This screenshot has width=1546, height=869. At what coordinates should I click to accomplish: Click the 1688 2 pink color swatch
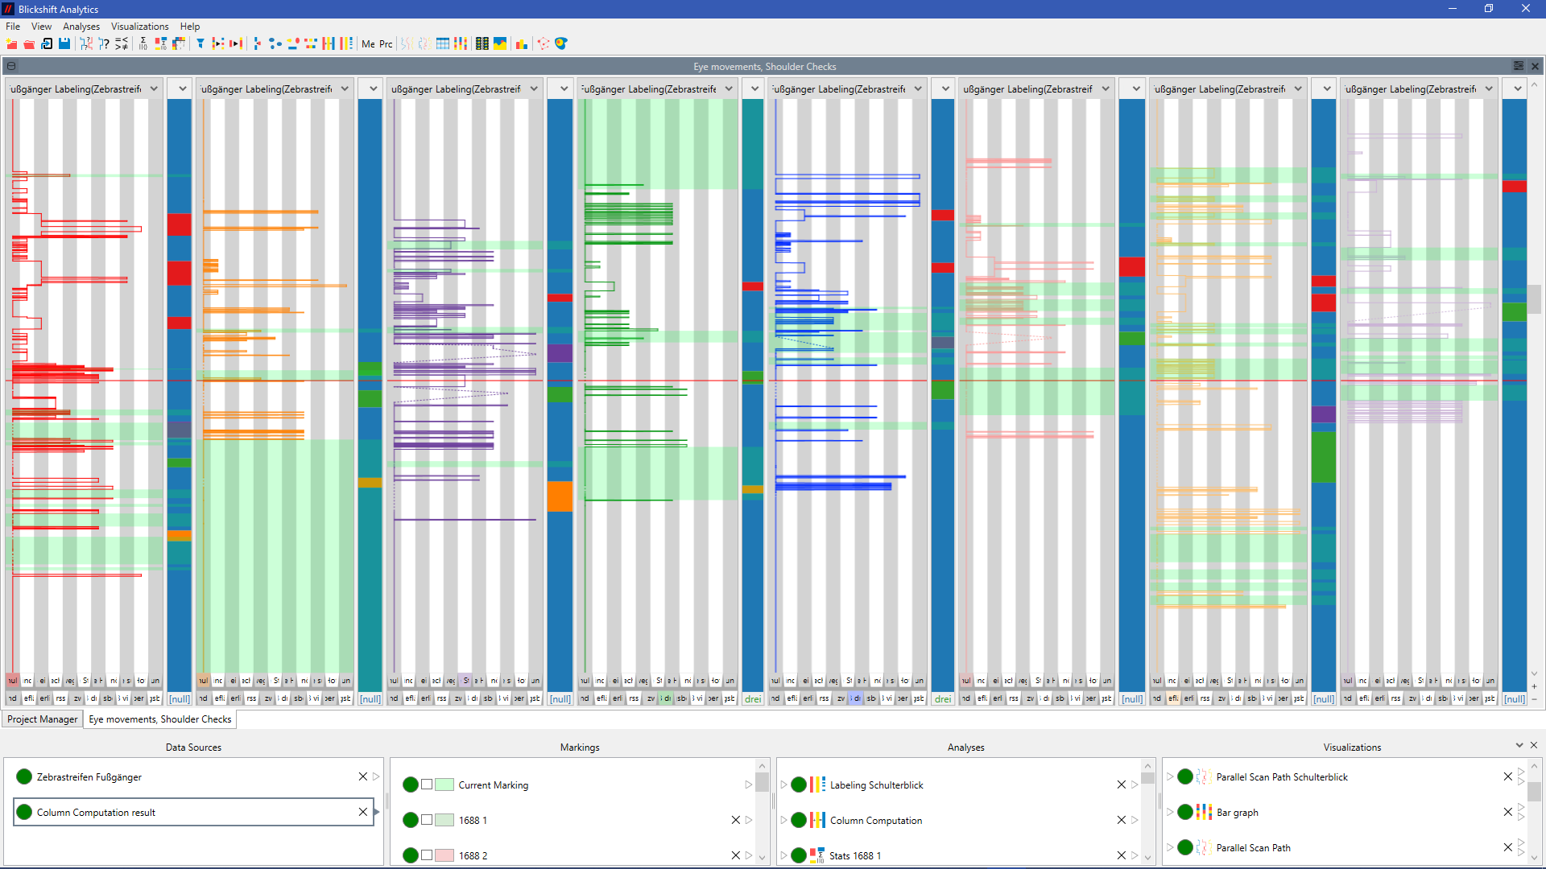pyautogui.click(x=444, y=855)
